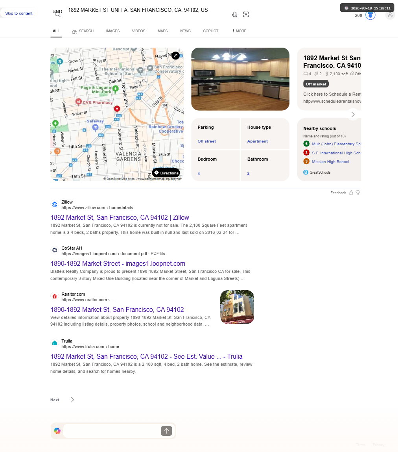The height and width of the screenshot is (452, 398).
Task: Click the Zillow favicon
Action: coord(54,204)
